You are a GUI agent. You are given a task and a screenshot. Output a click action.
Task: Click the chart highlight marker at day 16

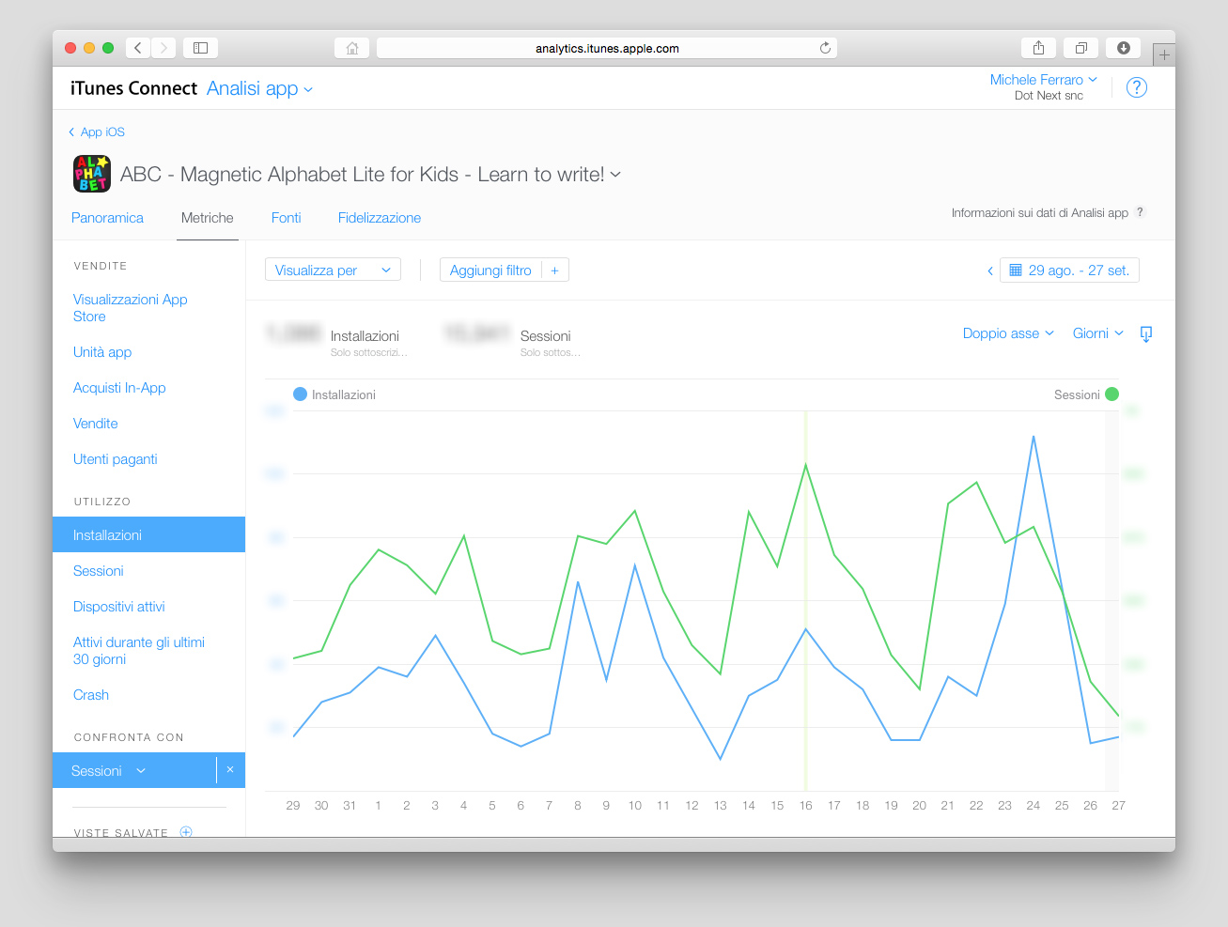tap(805, 601)
